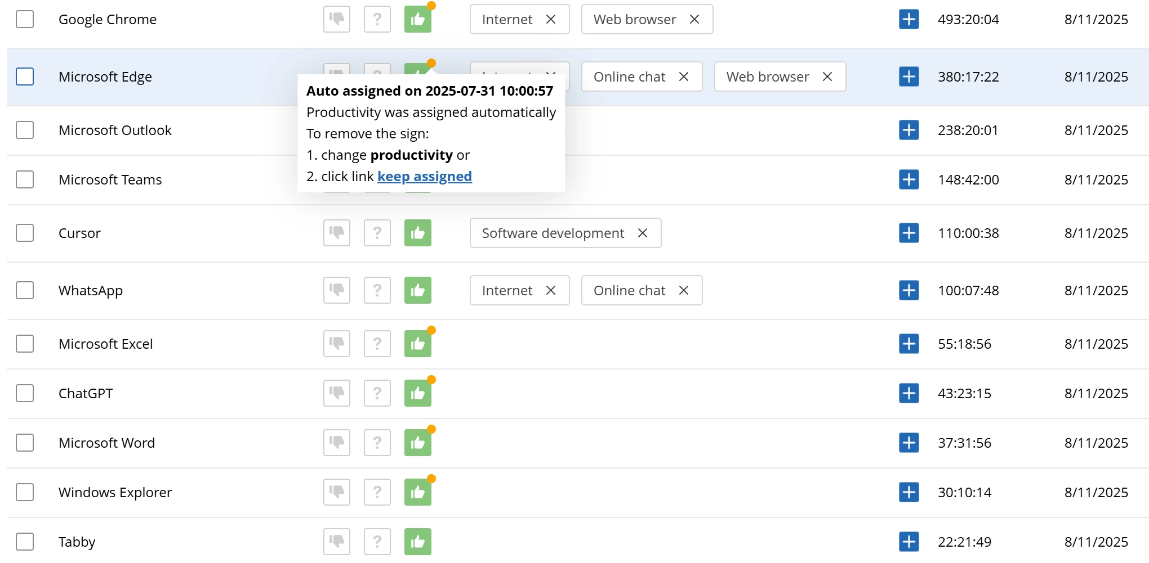Check the Microsoft Edge row checkbox
The height and width of the screenshot is (563, 1149).
25,76
